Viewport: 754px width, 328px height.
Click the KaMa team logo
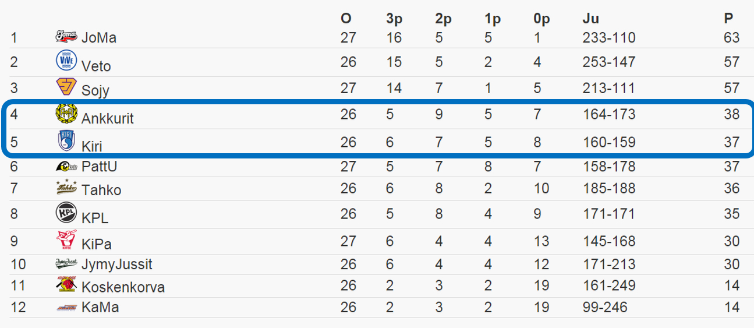pos(66,308)
